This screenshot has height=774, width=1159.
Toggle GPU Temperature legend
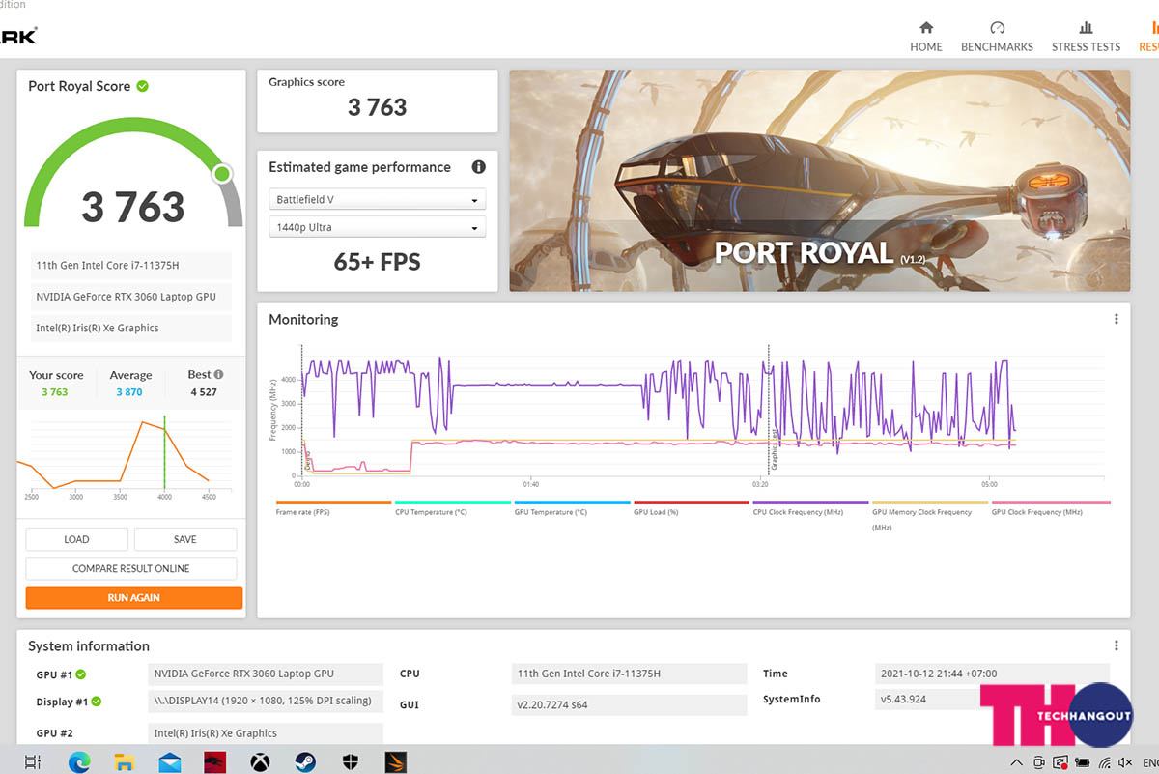tap(572, 508)
